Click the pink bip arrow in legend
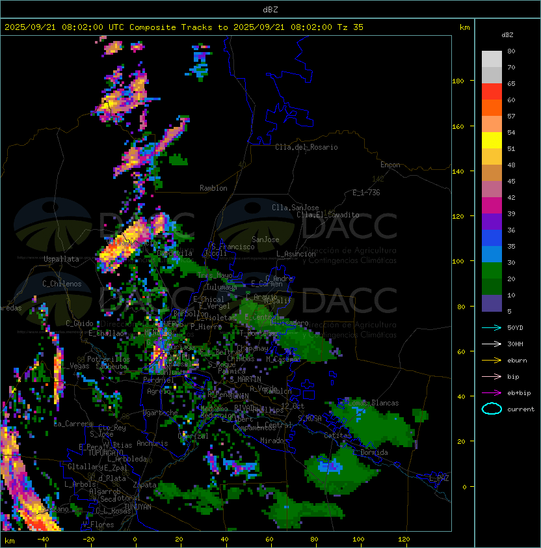541x548 pixels. pyautogui.click(x=492, y=376)
